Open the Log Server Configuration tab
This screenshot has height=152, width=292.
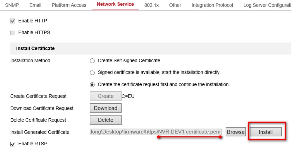267,5
